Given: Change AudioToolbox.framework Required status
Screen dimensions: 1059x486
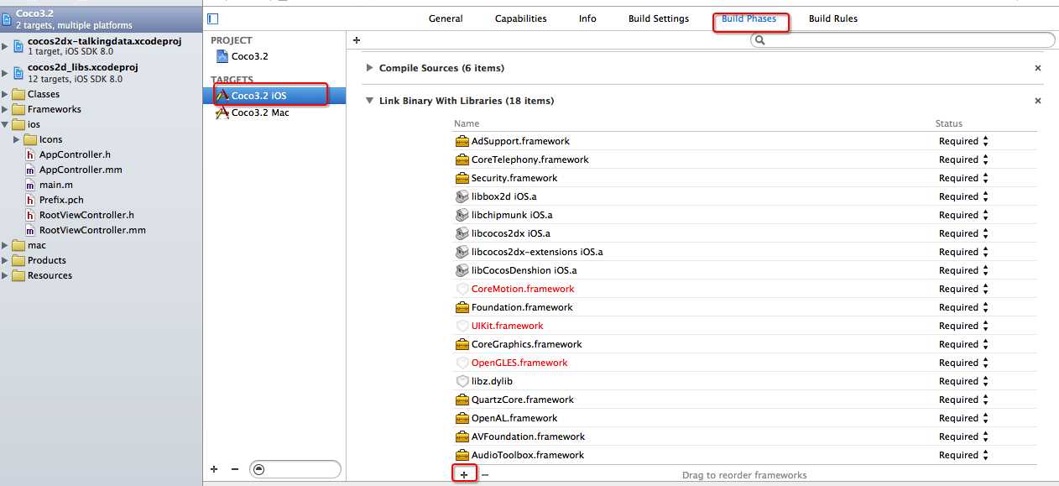Looking at the screenshot, I should point(963,455).
